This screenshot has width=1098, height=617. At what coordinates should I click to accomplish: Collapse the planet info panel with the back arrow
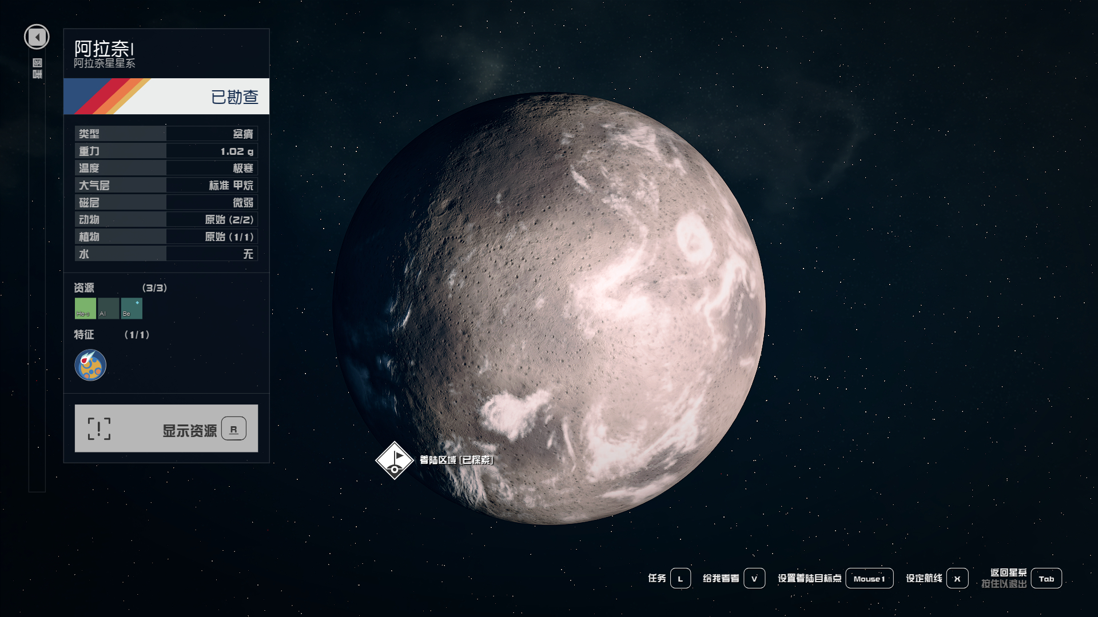click(37, 37)
